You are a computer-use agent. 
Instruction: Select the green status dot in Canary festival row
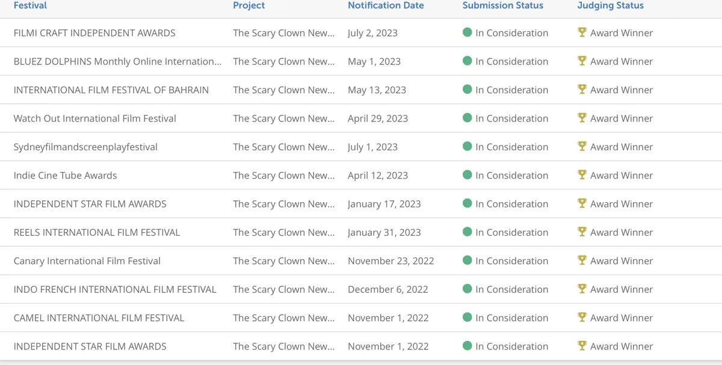pos(467,260)
